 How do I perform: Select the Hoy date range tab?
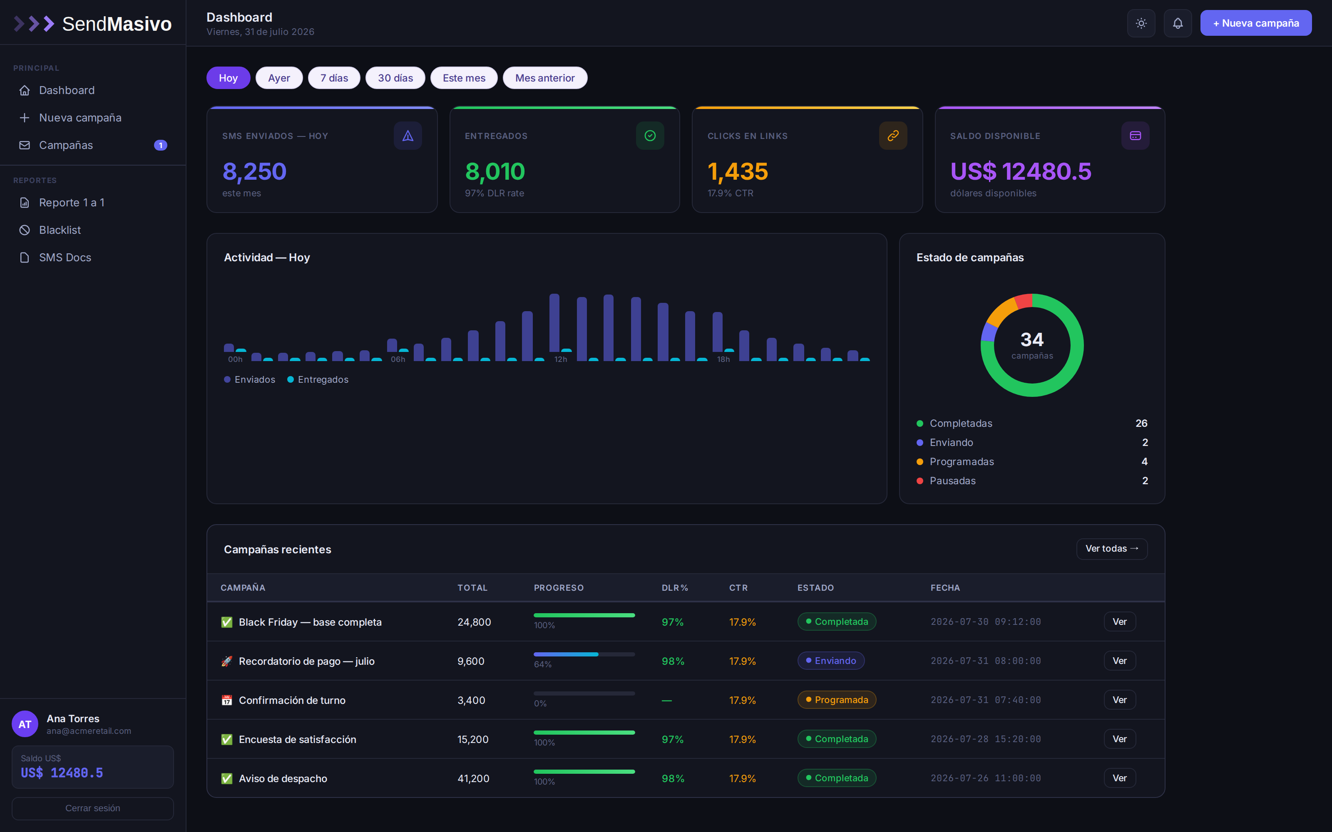[229, 78]
